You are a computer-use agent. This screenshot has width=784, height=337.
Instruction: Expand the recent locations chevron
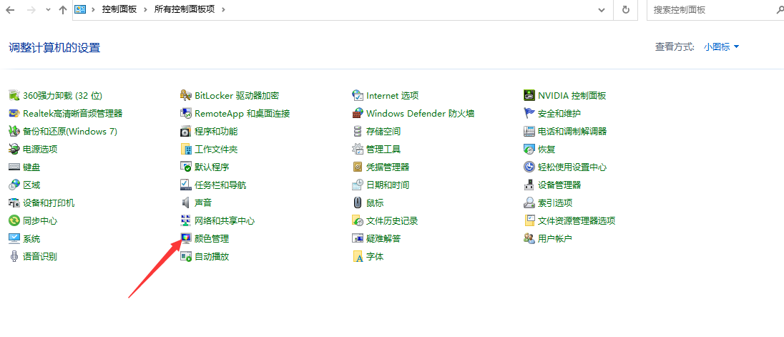tap(48, 9)
